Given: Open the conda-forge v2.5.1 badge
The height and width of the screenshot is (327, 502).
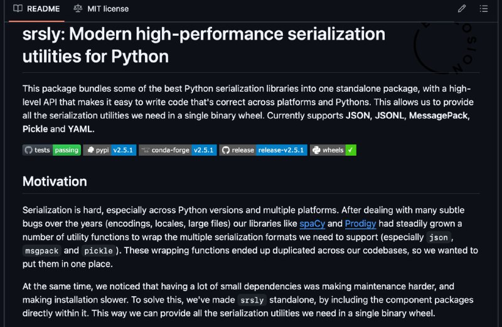Looking at the screenshot, I should click(178, 150).
